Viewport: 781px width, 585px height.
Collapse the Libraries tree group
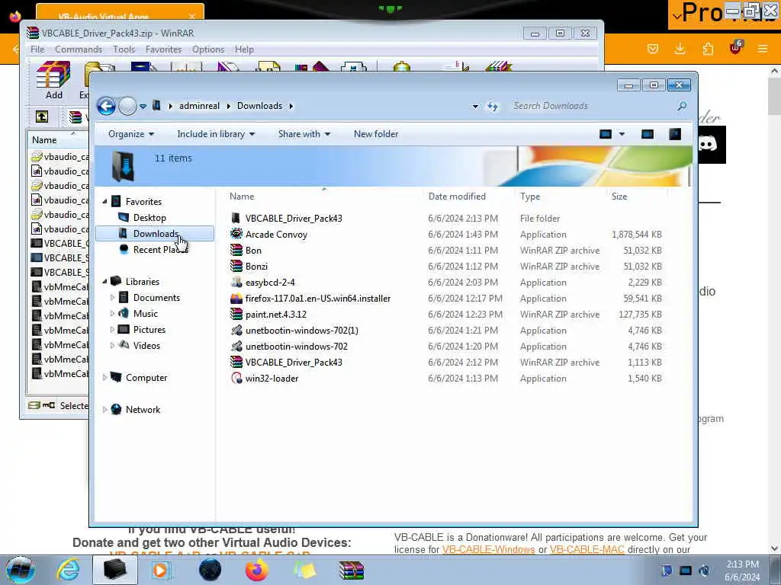104,282
